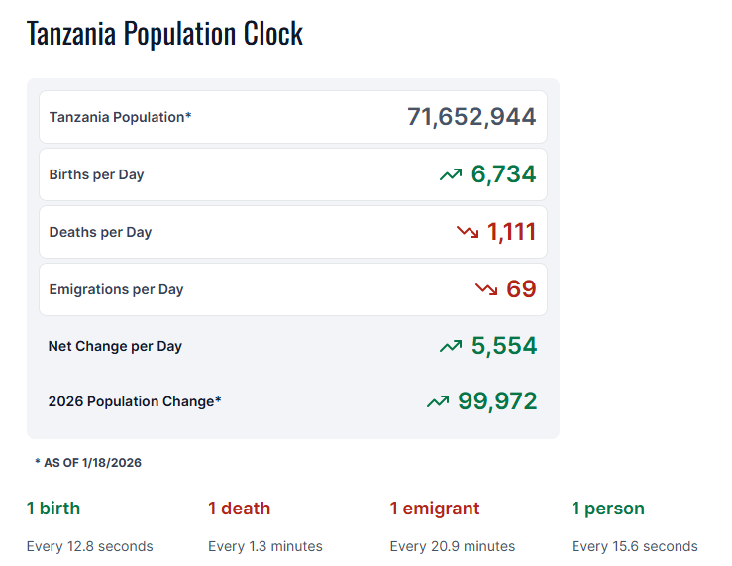This screenshot has width=732, height=566.
Task: Click the green 1 person label
Action: tap(607, 509)
